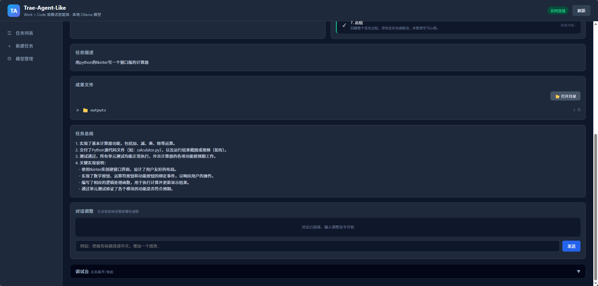Click the Trae-Agent-Like title text
Screen dimensions: 598x286
click(45, 8)
